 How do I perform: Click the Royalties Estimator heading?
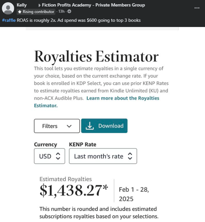point(96,57)
